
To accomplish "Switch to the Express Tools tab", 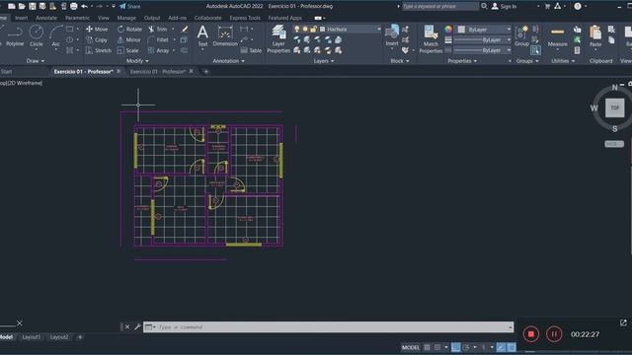I will click(245, 18).
